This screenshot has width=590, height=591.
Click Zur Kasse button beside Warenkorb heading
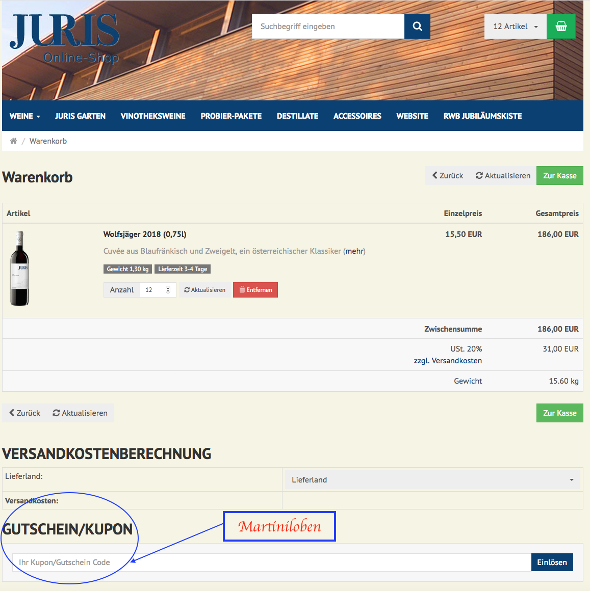tap(560, 176)
